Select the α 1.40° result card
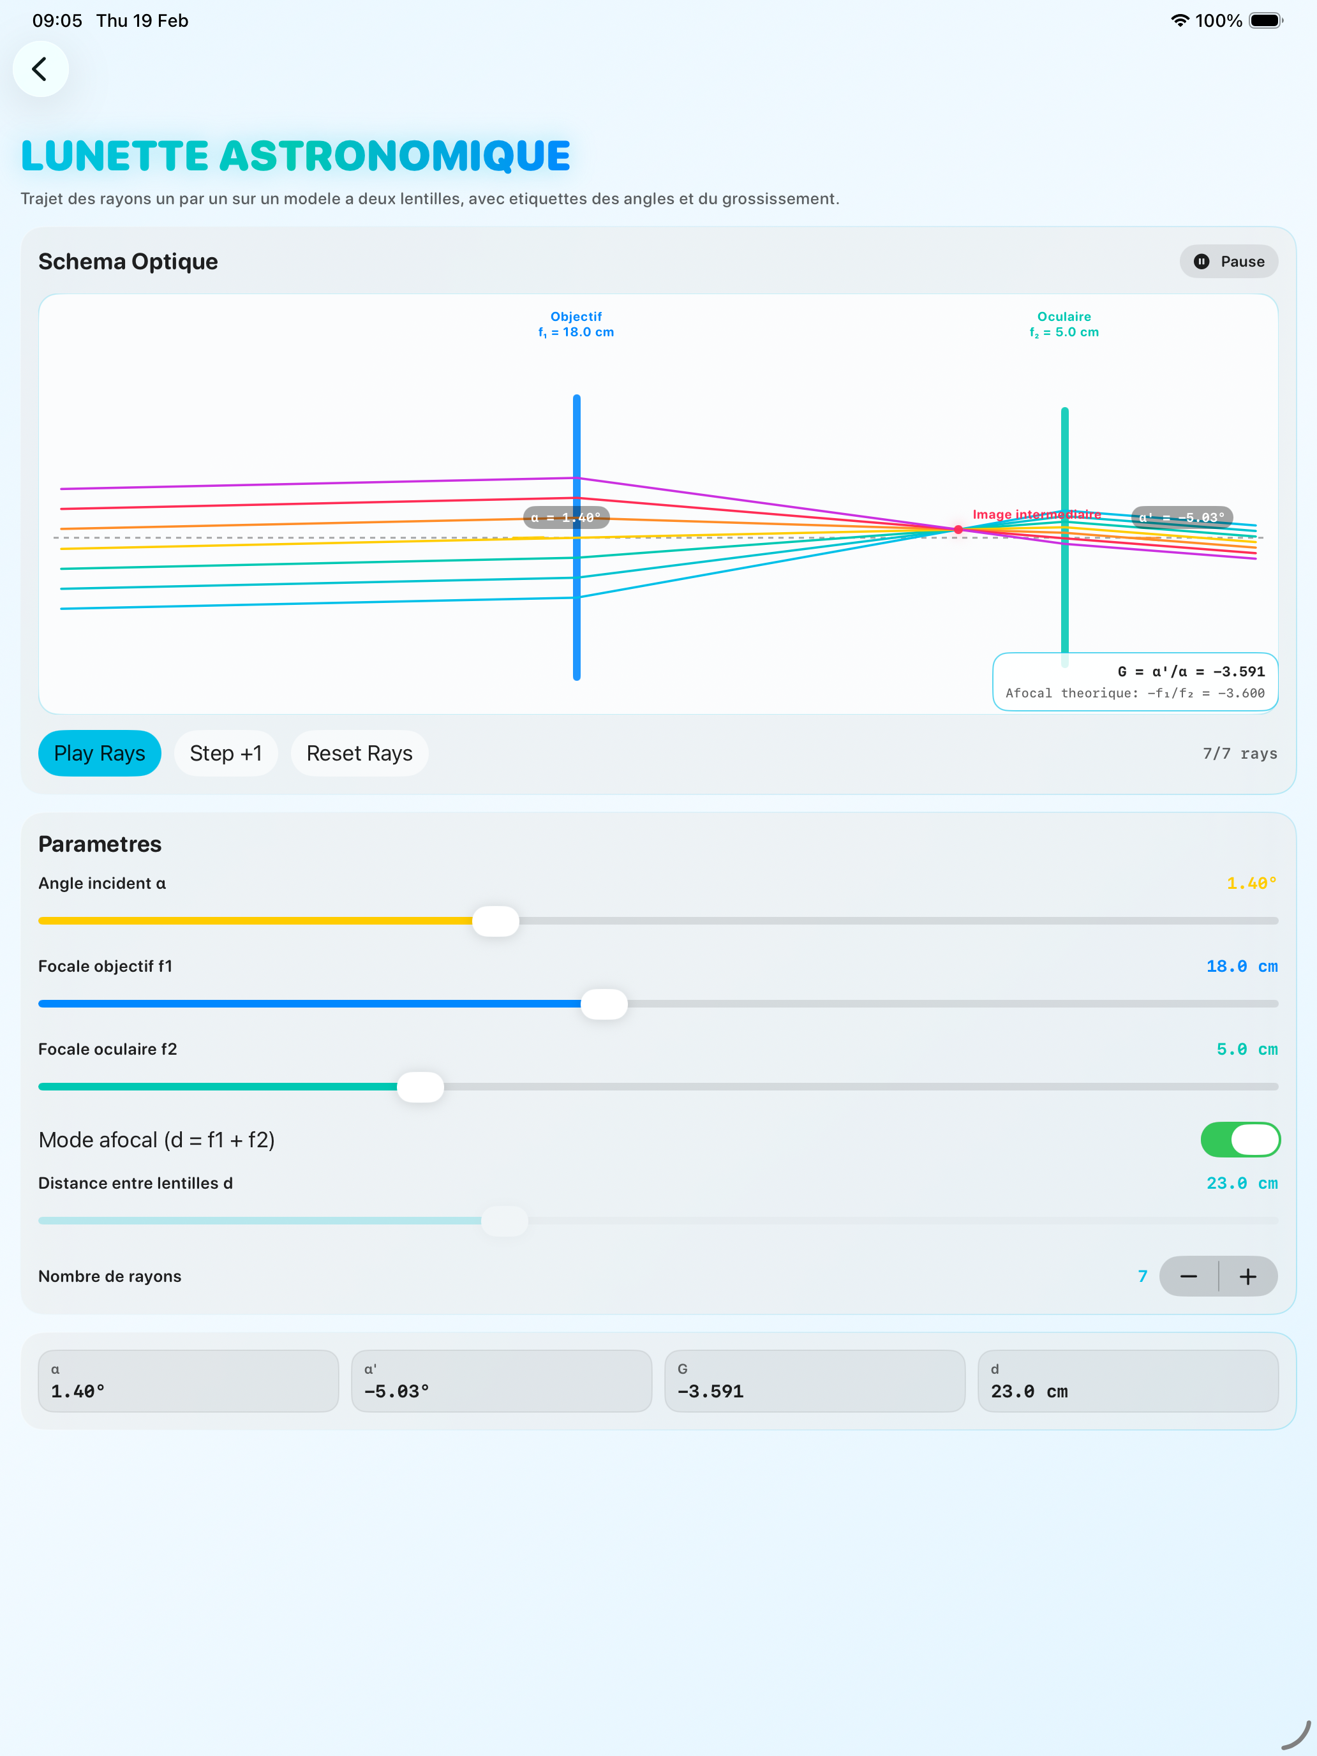Image resolution: width=1317 pixels, height=1756 pixels. [x=188, y=1381]
